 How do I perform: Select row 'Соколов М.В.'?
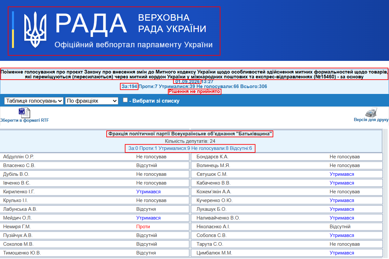[x=95, y=244]
